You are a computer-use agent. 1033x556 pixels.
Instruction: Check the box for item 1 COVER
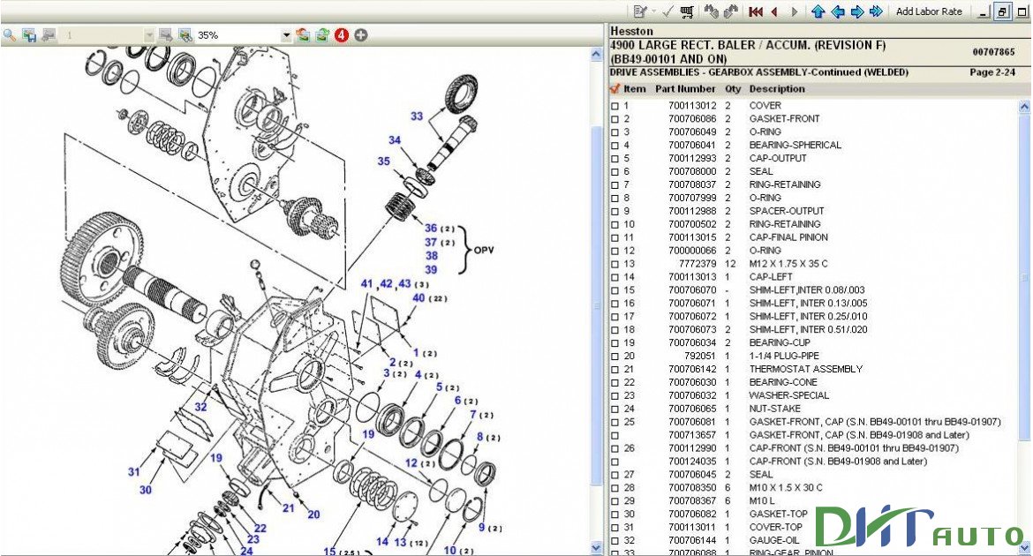point(615,106)
